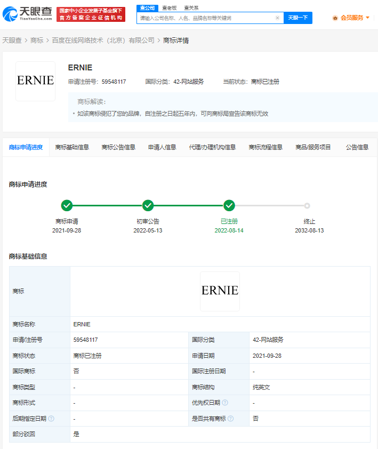Viewport: 378px width, 449px height.
Task: Open 百度在线网络技术 company breadcrumb link
Action: click(x=103, y=41)
